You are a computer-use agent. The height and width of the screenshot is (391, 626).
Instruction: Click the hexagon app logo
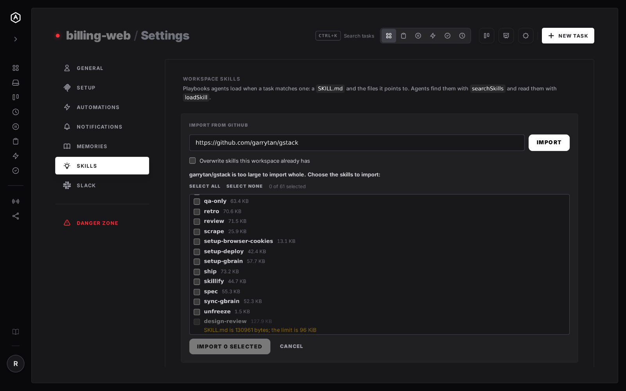tap(16, 18)
